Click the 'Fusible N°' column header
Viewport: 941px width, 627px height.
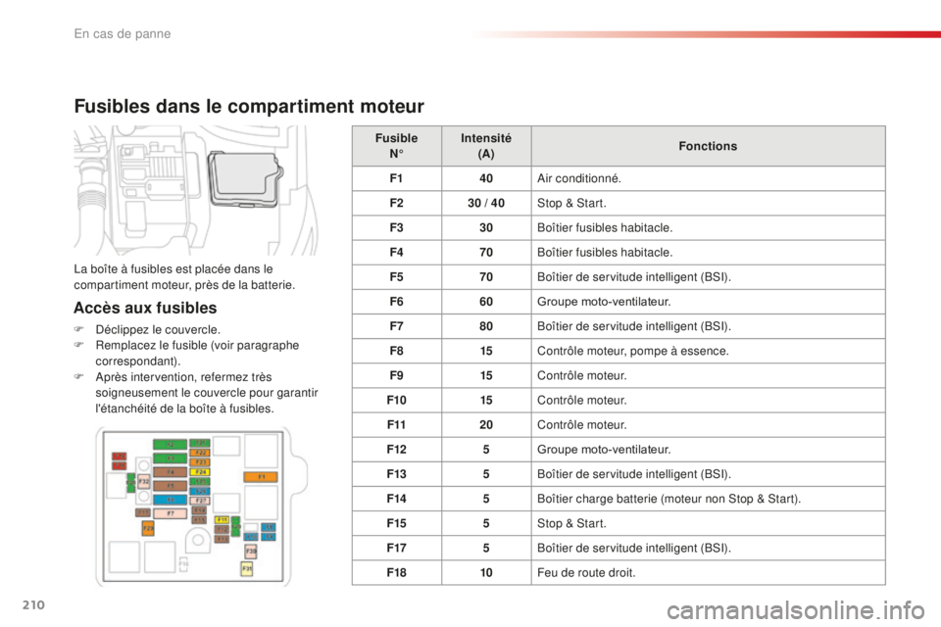[x=397, y=146]
